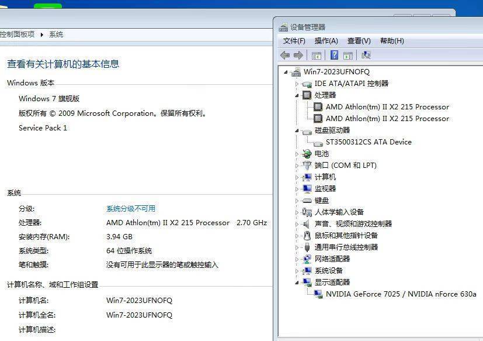Click the show/hide console tree toolbar icon

click(x=317, y=56)
